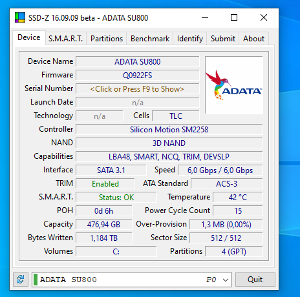Image resolution: width=300 pixels, height=297 pixels.
Task: Open the About tab
Action: [x=253, y=39]
